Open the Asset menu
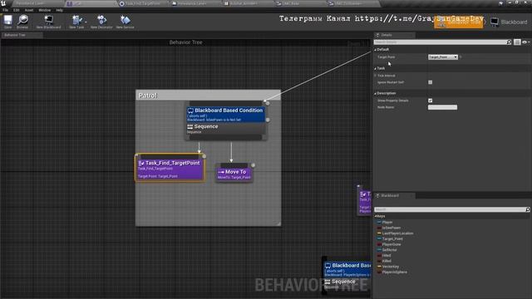532x299 pixels. click(x=29, y=10)
